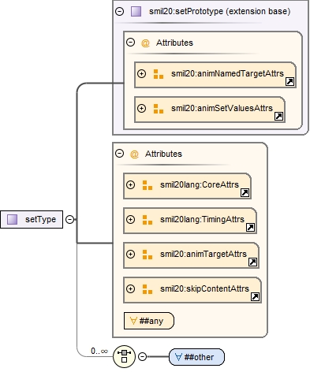Click the @ icon in lower Attributes
This screenshot has width=310, height=372.
134,154
